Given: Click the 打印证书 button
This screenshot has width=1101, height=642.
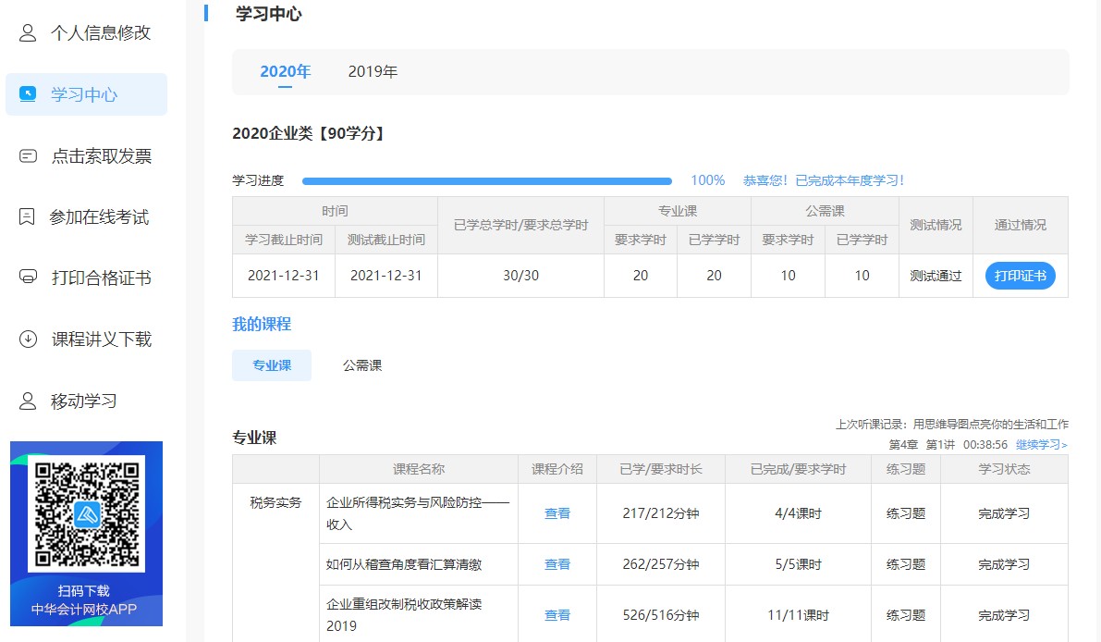Looking at the screenshot, I should (1020, 275).
